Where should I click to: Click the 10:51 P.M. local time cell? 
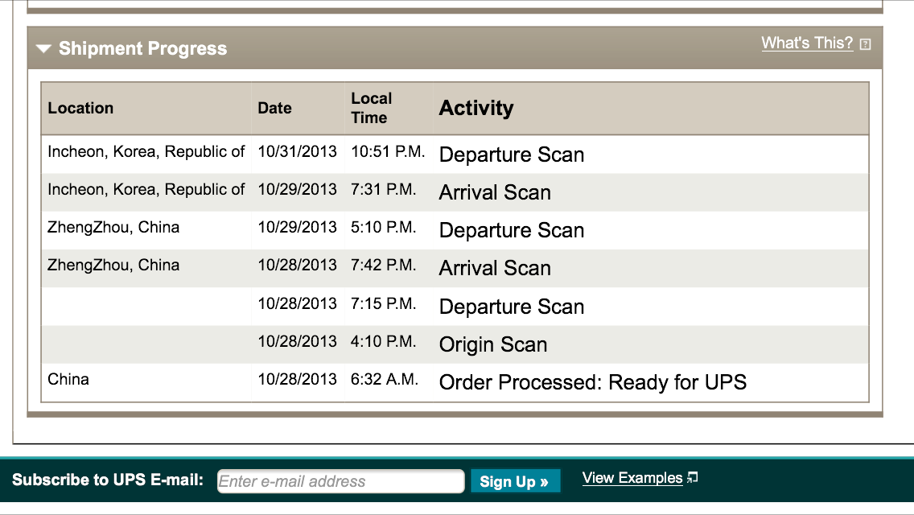[388, 152]
